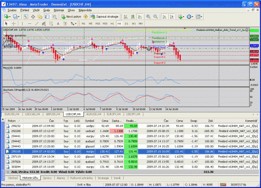Expand the Templates dropdown arrow
Screen dimensions: 261x188
pos(201,17)
